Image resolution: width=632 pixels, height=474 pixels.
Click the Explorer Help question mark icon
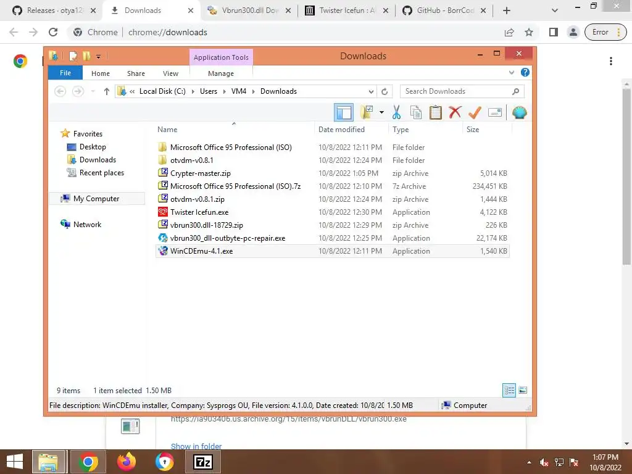(x=525, y=73)
